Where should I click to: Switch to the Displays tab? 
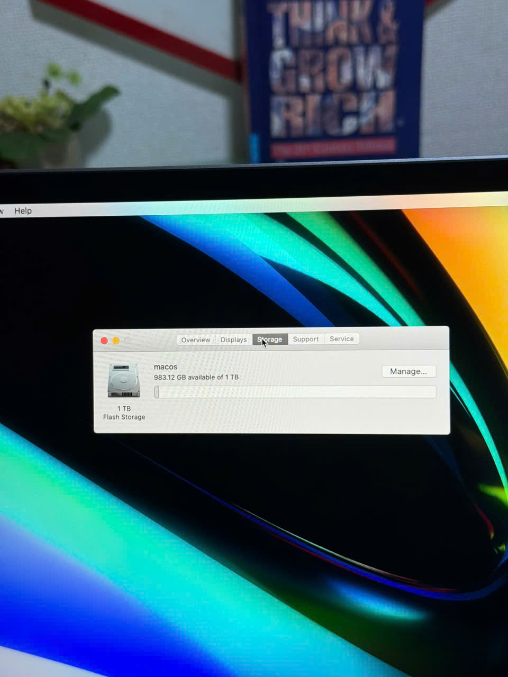233,340
